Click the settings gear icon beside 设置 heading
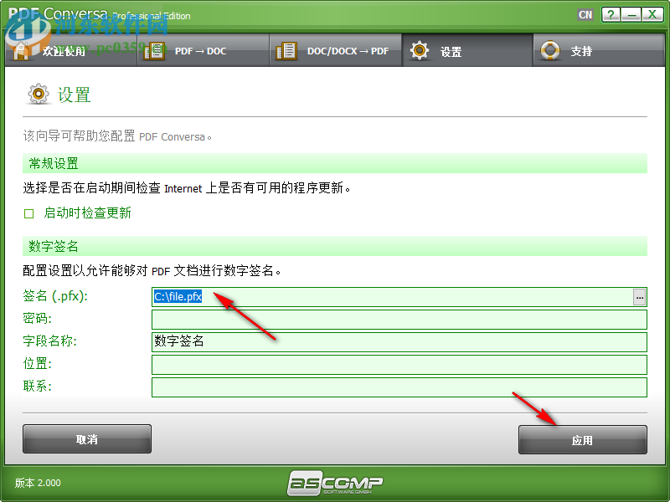Viewport: 670px width, 502px height. pyautogui.click(x=39, y=95)
